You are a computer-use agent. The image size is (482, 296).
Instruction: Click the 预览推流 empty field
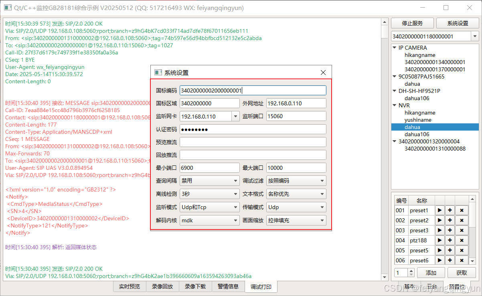[253, 142]
